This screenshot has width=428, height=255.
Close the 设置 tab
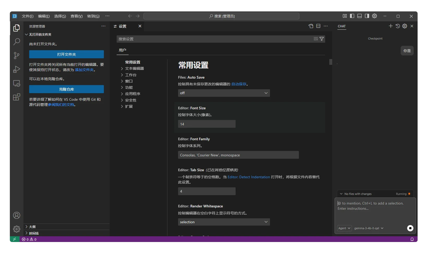click(140, 26)
